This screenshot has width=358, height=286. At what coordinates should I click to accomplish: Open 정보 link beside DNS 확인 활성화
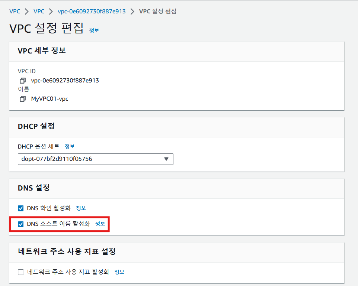click(81, 208)
